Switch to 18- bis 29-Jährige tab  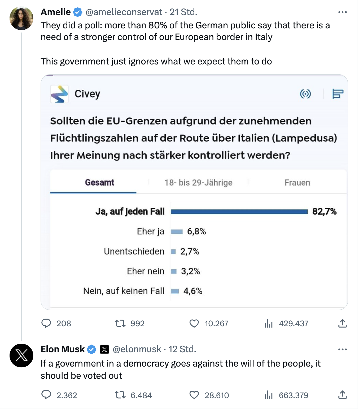(198, 182)
